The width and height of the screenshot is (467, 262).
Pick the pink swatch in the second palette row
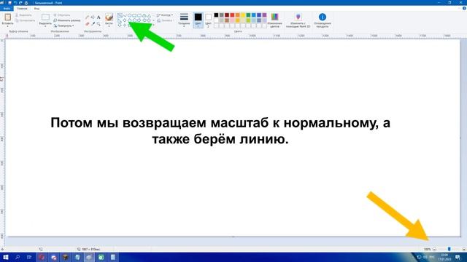[232, 20]
